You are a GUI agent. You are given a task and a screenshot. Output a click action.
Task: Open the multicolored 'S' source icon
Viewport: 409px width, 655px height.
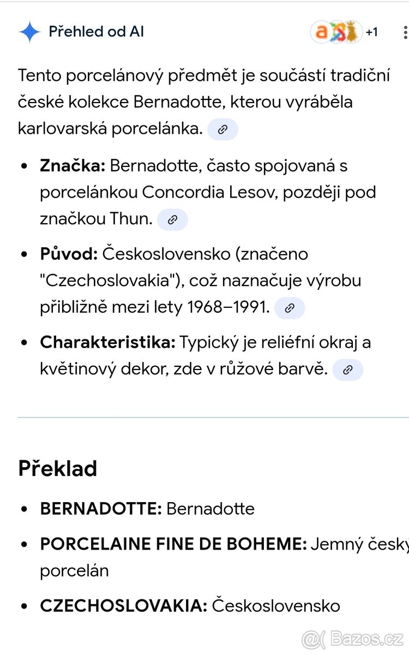338,32
